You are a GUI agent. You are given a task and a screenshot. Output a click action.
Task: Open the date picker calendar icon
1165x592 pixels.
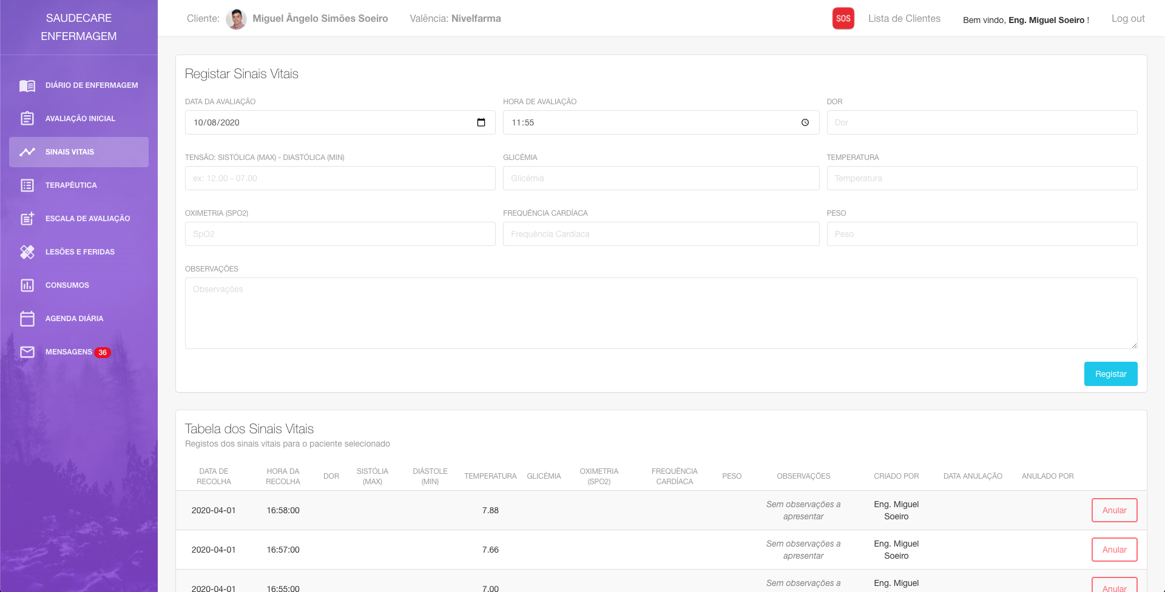tap(481, 122)
